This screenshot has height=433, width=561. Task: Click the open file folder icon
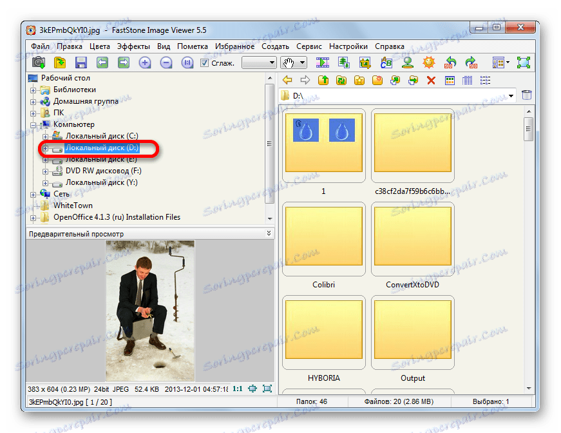pyautogui.click(x=60, y=63)
